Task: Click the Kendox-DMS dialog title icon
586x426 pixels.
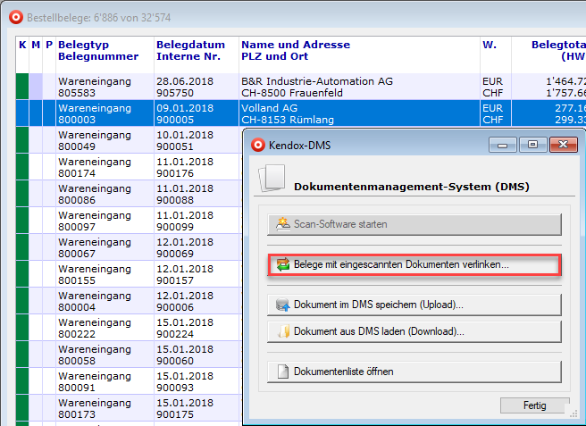Action: pos(258,145)
